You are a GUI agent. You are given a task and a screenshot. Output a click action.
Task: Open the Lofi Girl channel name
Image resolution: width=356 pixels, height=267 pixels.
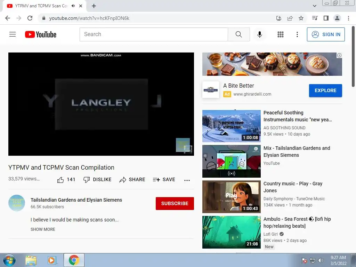coord(270,234)
